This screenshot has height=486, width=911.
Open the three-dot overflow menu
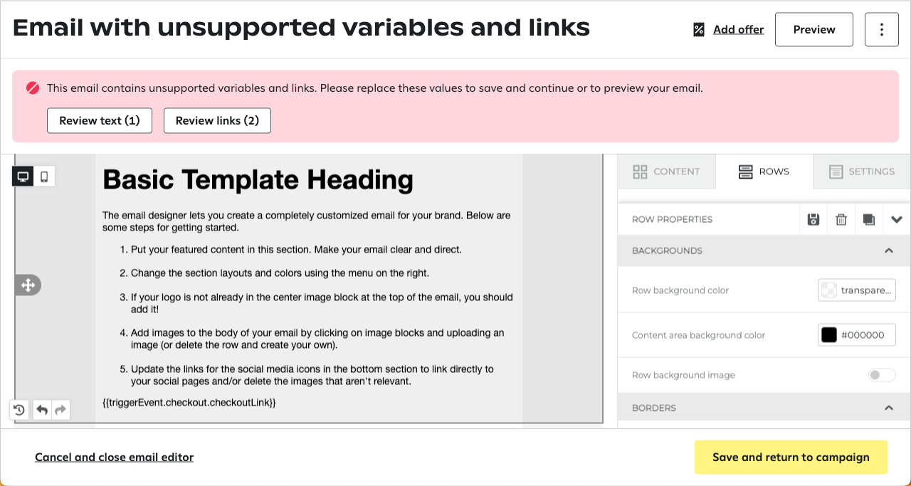881,29
